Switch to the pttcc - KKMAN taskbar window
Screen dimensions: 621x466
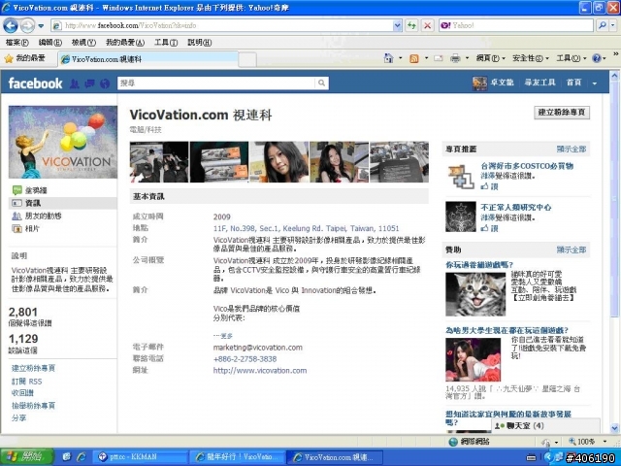pyautogui.click(x=142, y=457)
